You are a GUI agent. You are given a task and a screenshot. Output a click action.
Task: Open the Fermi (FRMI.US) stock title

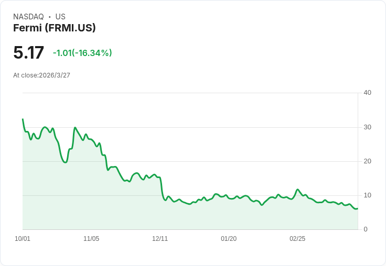tap(55, 28)
